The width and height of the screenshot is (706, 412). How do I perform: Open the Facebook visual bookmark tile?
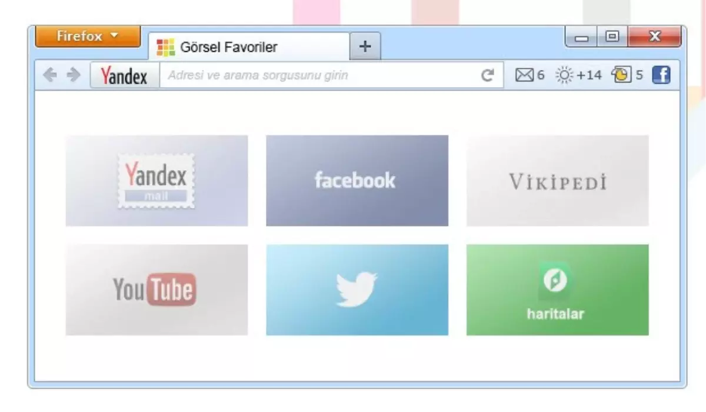[x=357, y=181]
